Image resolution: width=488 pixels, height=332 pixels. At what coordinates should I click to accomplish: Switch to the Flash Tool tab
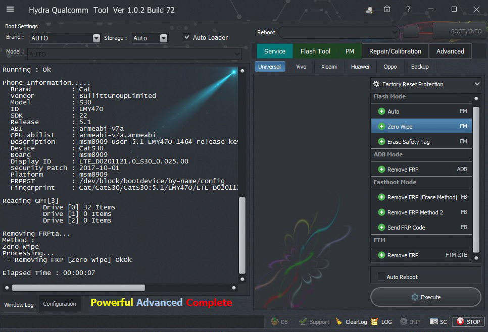pyautogui.click(x=315, y=51)
